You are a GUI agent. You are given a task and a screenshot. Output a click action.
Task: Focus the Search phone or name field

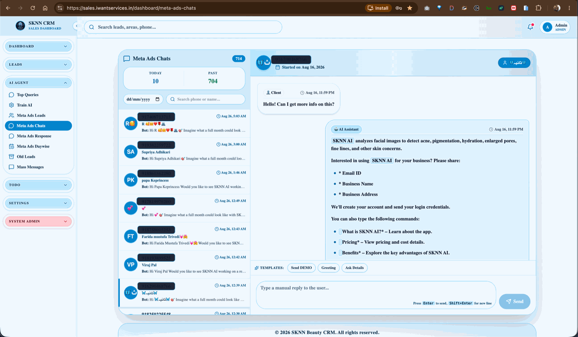(206, 99)
